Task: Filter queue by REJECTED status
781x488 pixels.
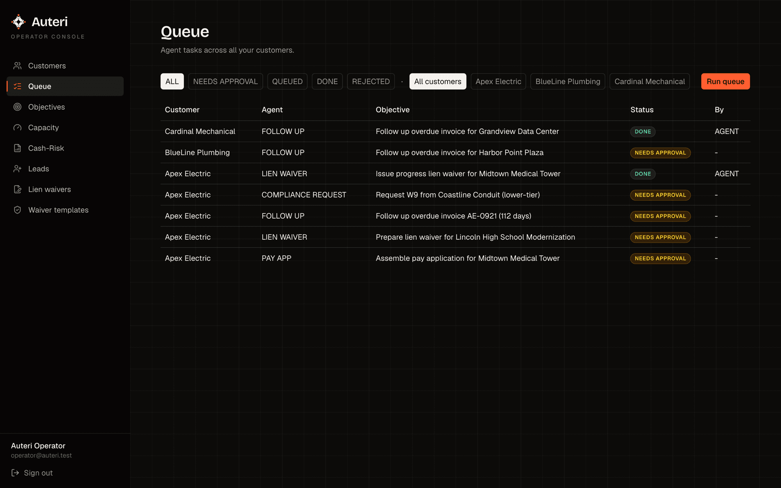Action: [x=371, y=81]
